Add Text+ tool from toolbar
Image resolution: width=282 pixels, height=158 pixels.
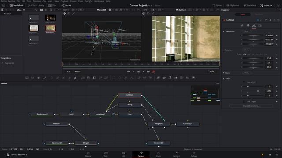tap(38, 78)
